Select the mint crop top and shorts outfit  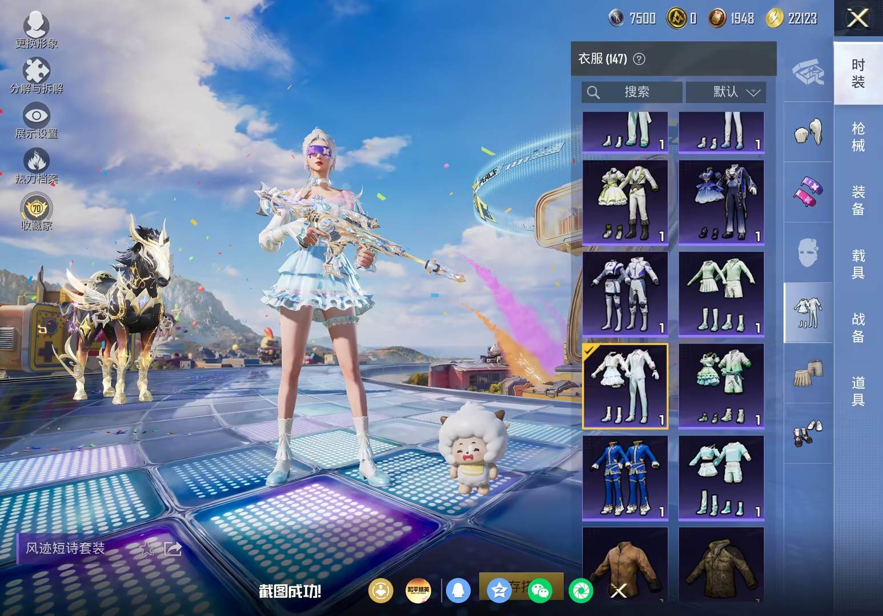coord(721,478)
